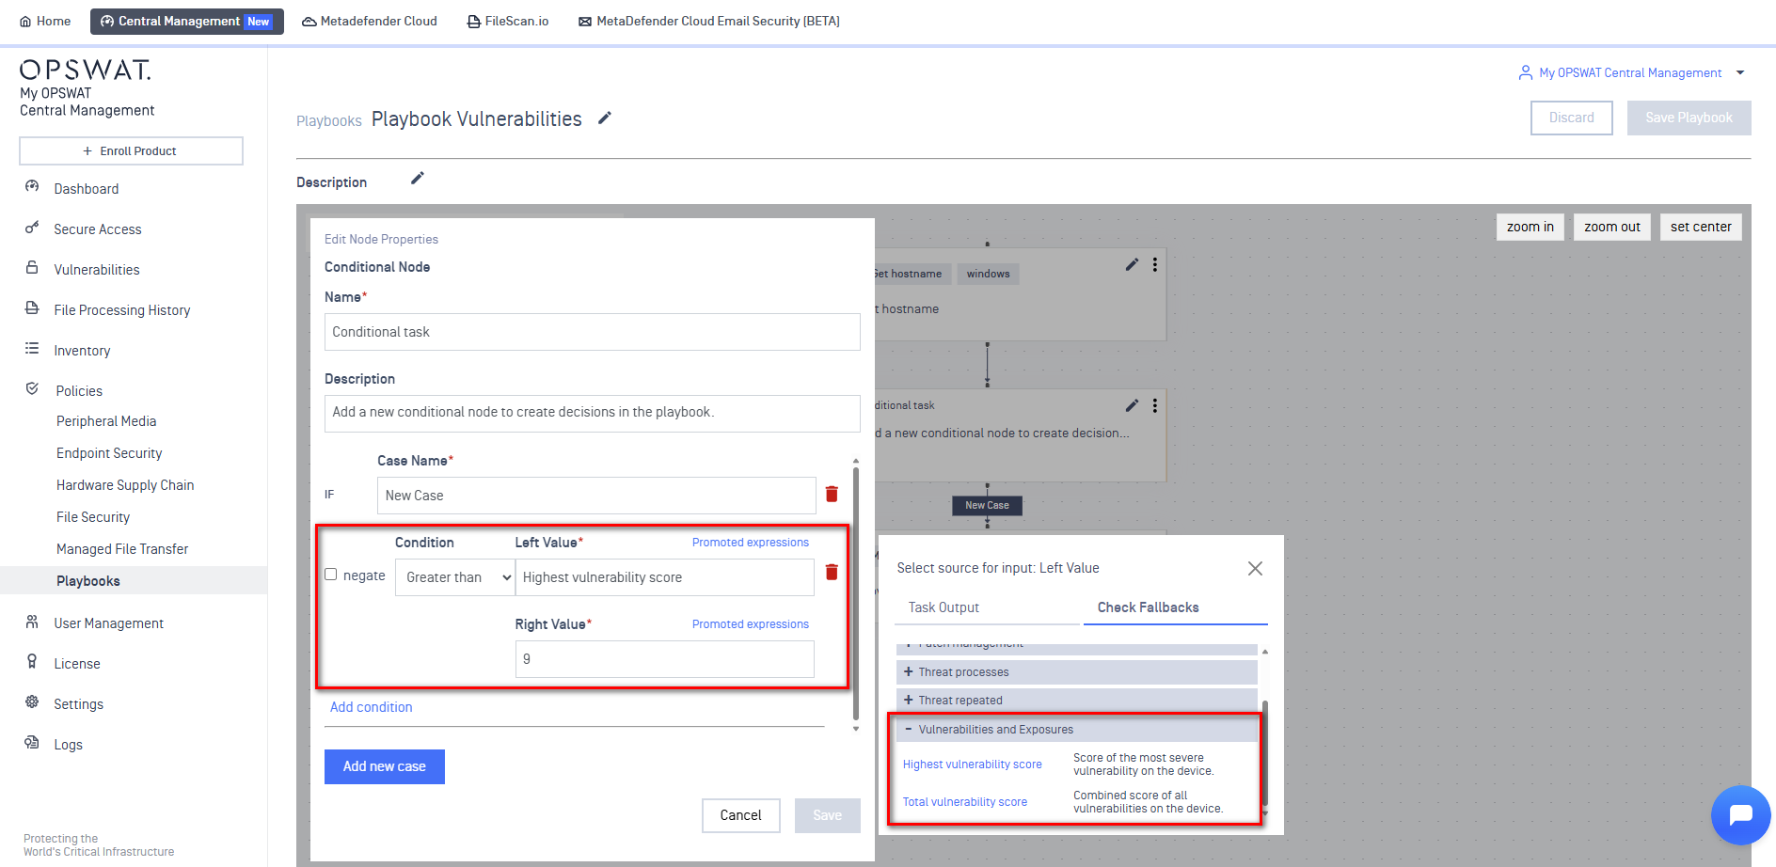Edit the playbook name with pencil icon

click(605, 118)
